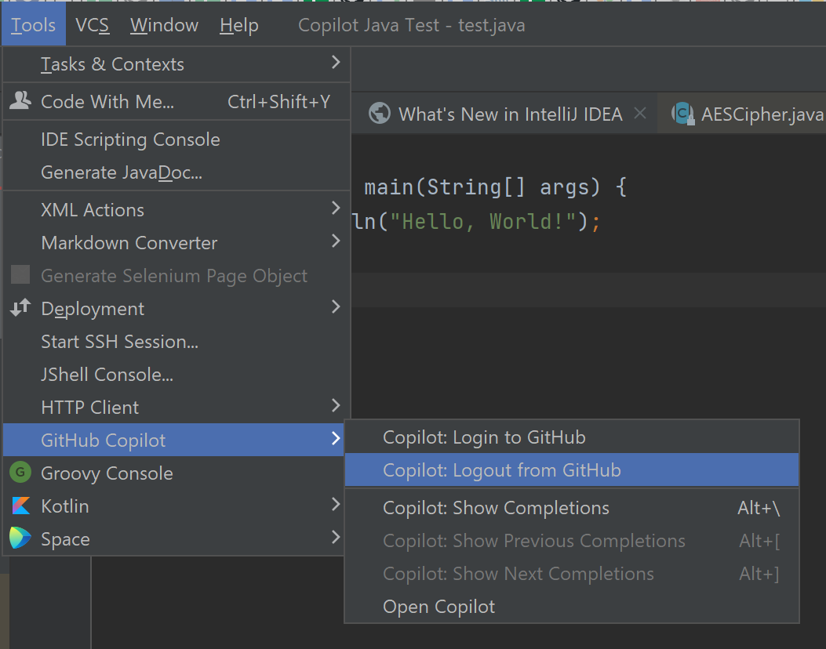
Task: Open the Tools menu
Action: pos(33,25)
